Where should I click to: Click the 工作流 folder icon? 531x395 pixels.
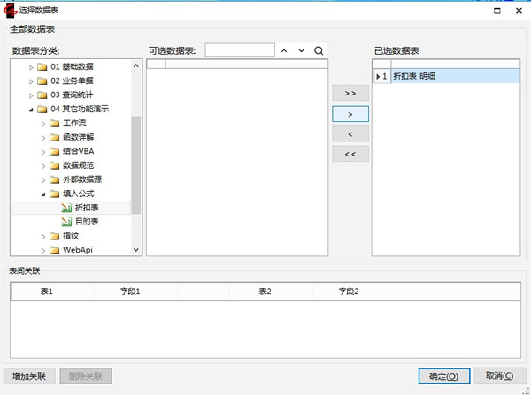pyautogui.click(x=54, y=123)
